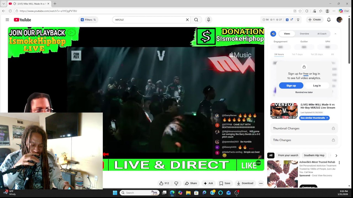Switch to the AI Coach tab
Image resolution: width=353 pixels, height=198 pixels.
(x=322, y=34)
